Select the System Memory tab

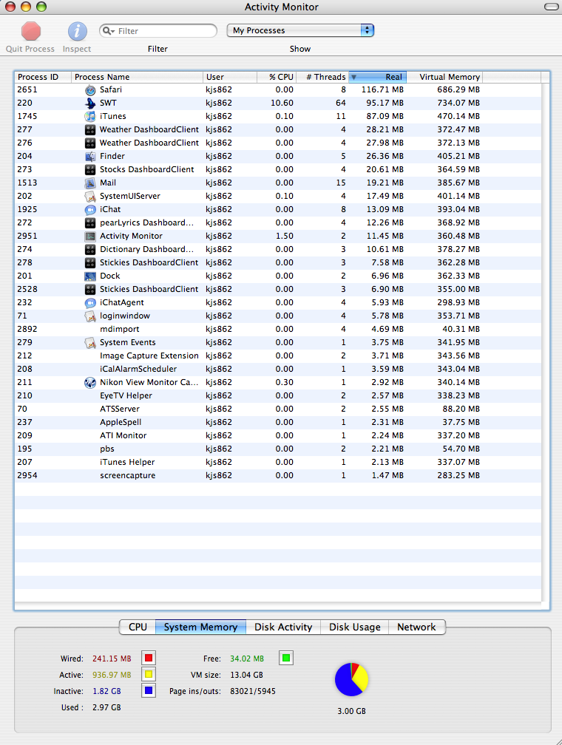click(x=200, y=627)
